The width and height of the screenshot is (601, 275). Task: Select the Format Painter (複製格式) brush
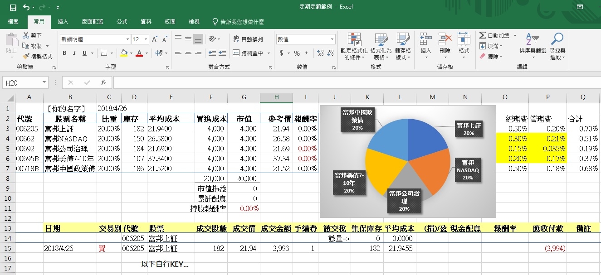(x=26, y=56)
